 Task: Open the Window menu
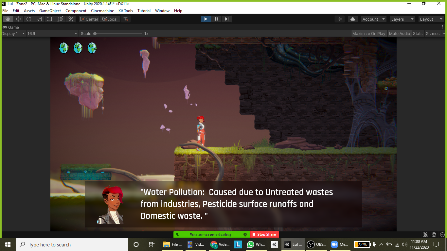[x=162, y=10]
